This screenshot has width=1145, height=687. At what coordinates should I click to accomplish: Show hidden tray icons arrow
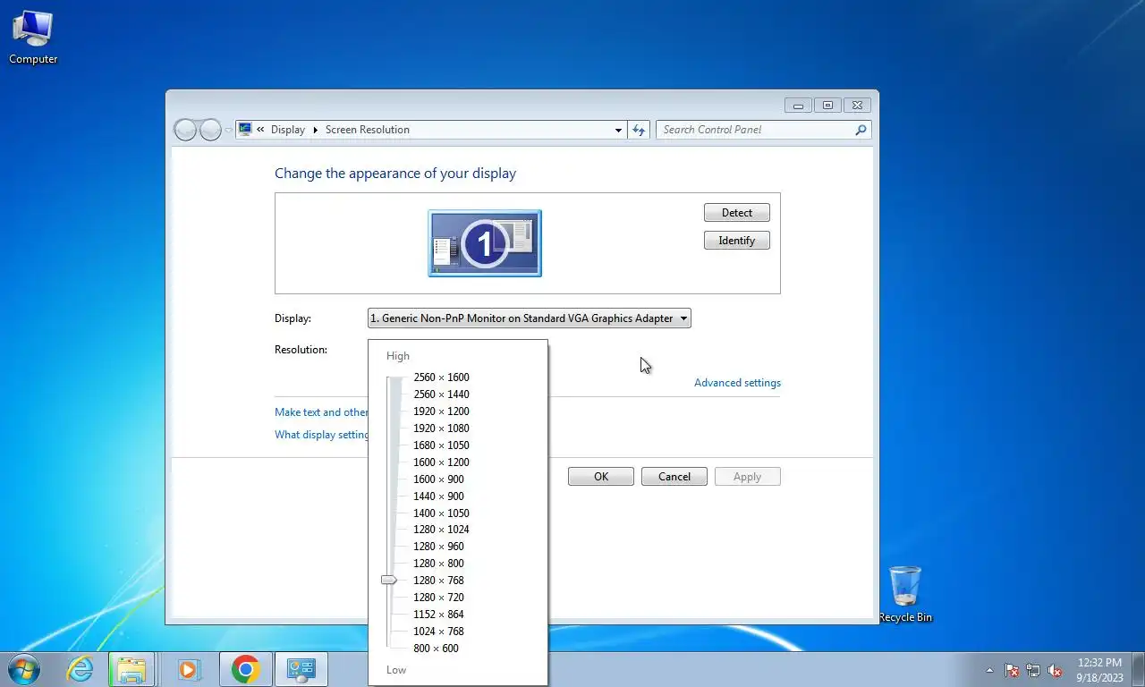[x=989, y=670]
